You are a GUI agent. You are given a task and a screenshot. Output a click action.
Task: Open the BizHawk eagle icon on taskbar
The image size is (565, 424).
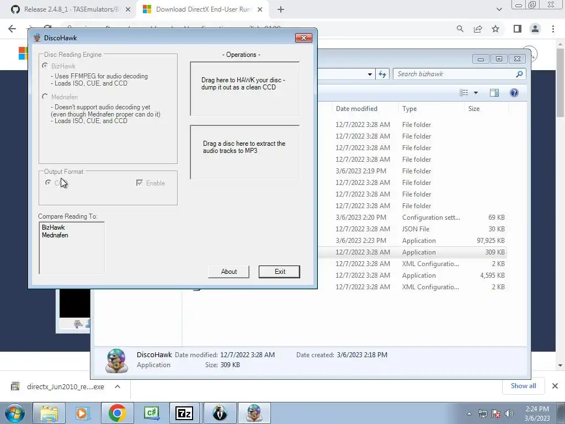[220, 413]
